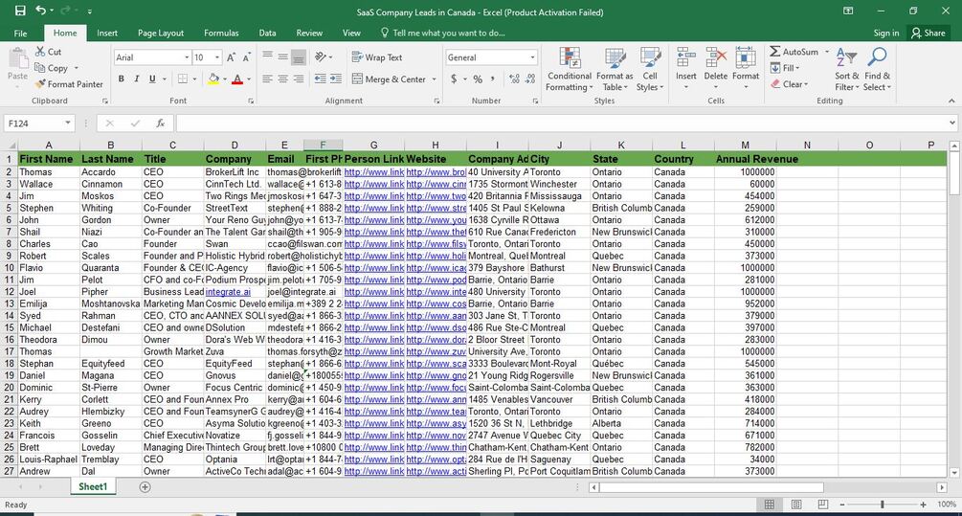Undo the last action
Screen dimensions: 962x516
coord(41,11)
